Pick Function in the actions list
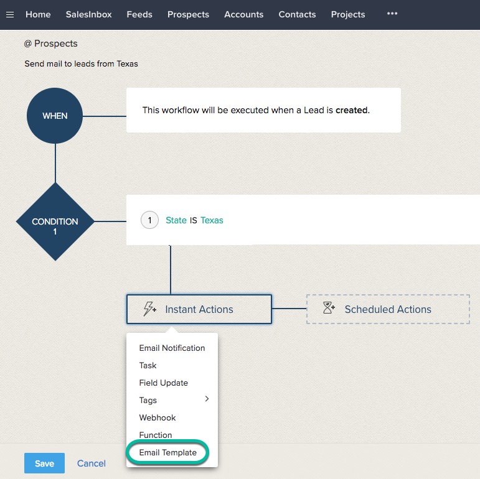The height and width of the screenshot is (479, 480). 156,435
